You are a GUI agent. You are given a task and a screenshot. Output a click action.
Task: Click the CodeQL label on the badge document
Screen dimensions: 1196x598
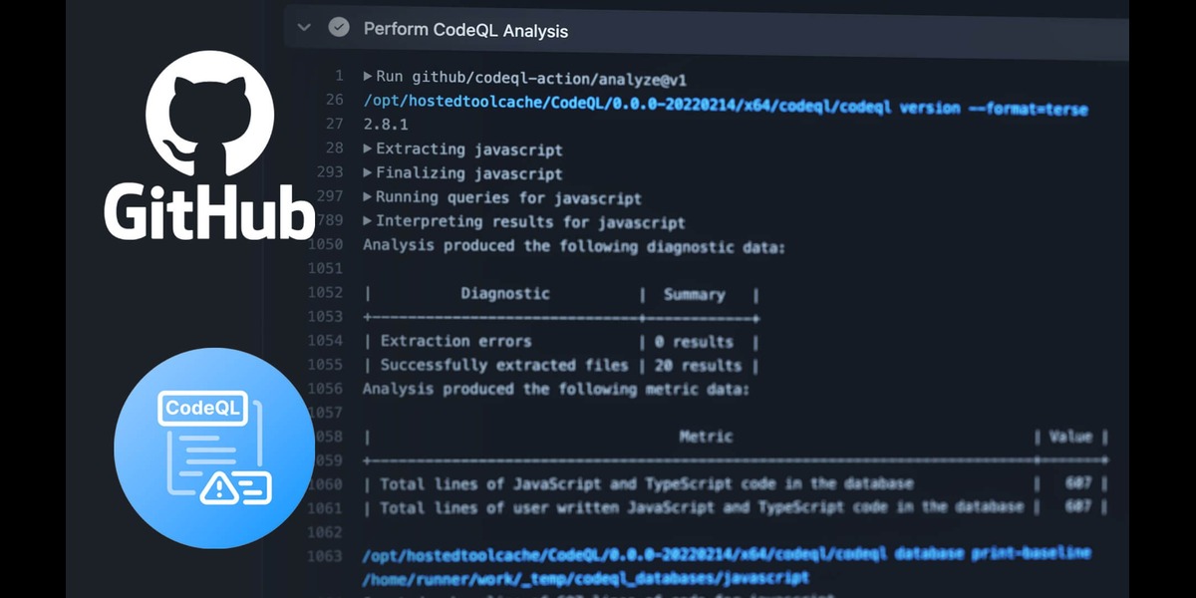point(202,409)
